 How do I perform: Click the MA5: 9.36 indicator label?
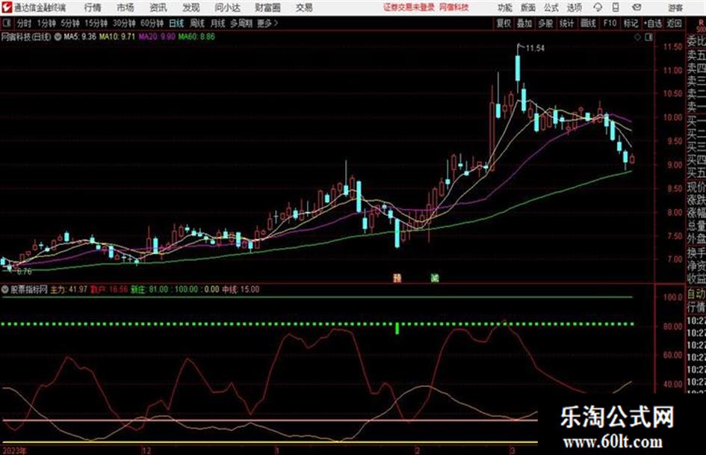click(80, 37)
